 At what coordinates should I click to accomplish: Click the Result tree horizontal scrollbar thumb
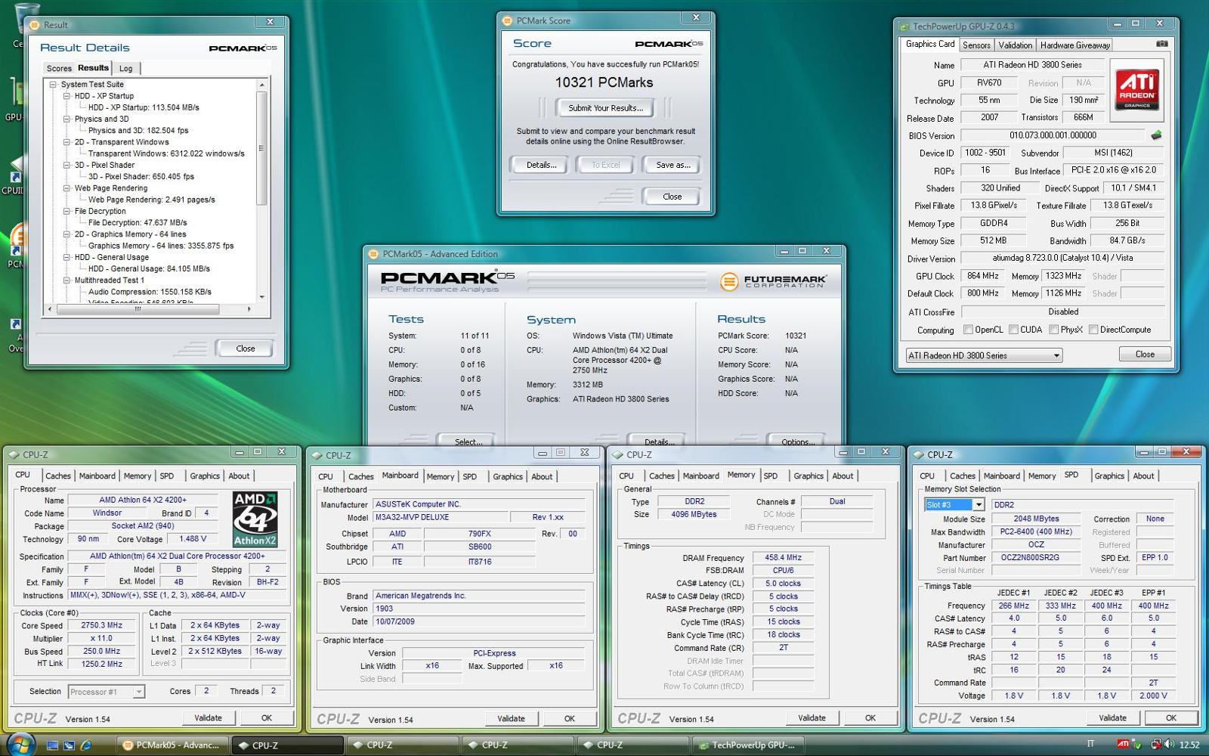pos(138,308)
